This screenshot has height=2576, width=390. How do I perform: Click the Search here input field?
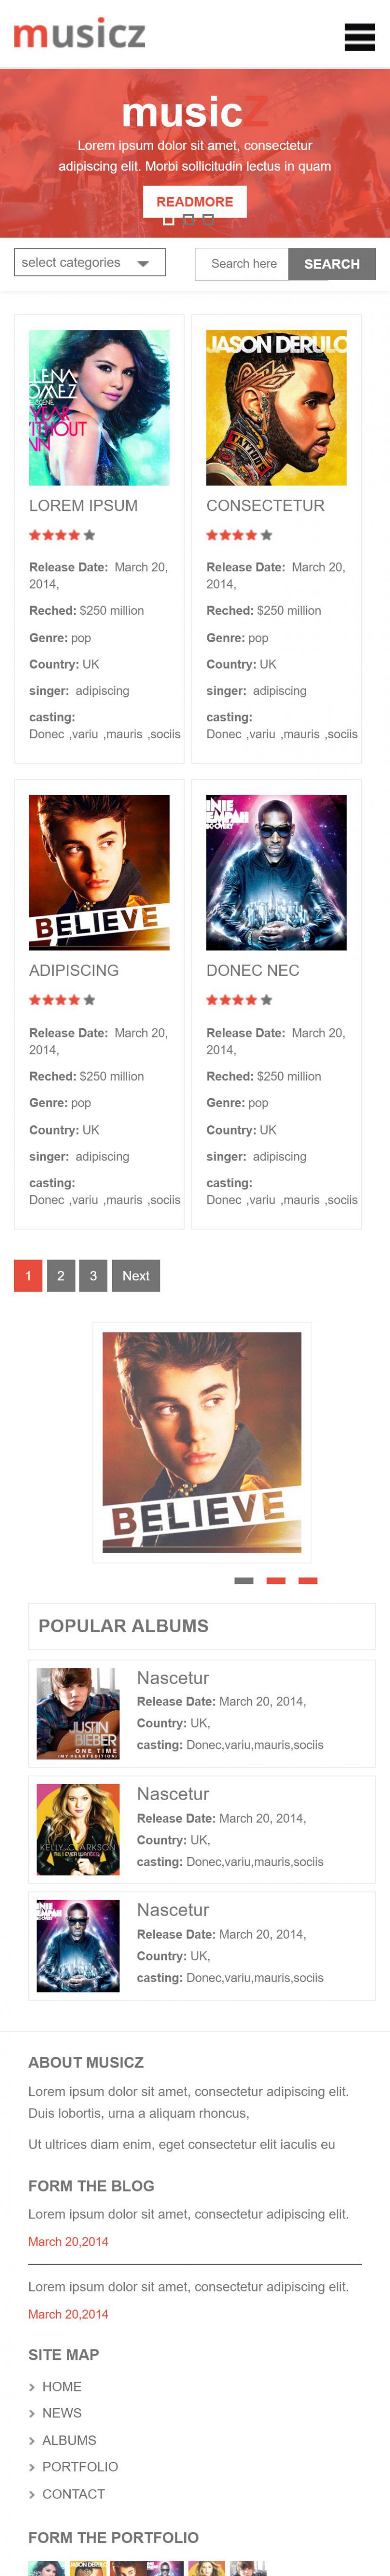(242, 264)
